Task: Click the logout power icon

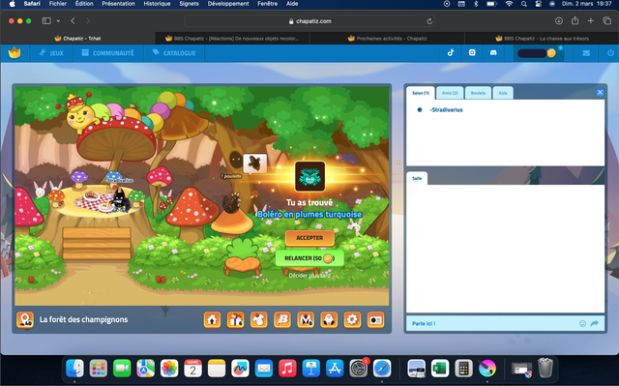Action: pos(610,53)
